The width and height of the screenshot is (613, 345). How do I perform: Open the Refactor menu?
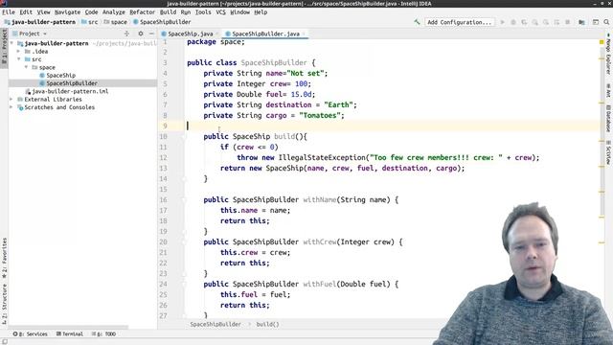pos(143,12)
